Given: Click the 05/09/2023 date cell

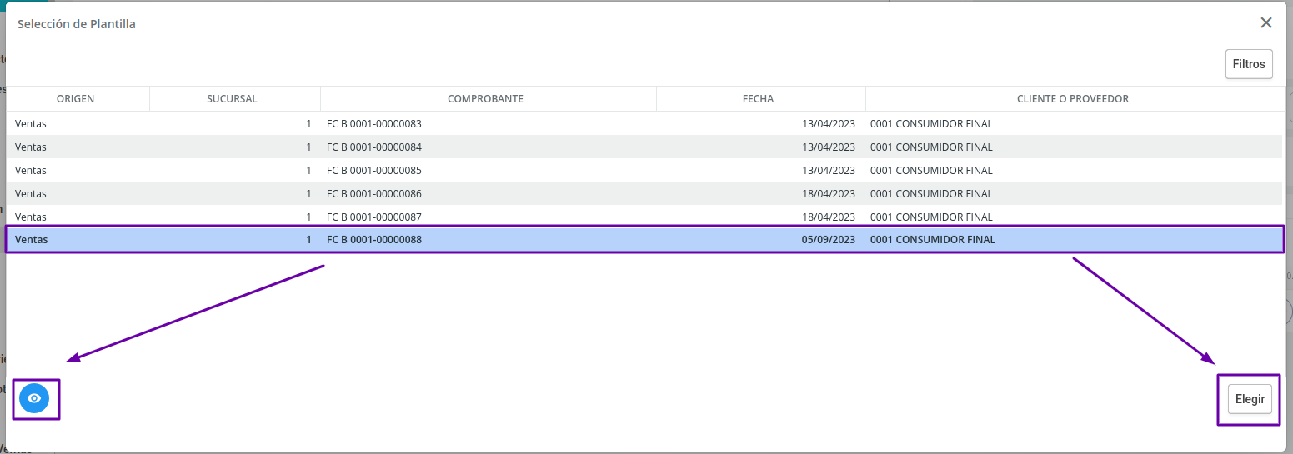Looking at the screenshot, I should pos(829,240).
